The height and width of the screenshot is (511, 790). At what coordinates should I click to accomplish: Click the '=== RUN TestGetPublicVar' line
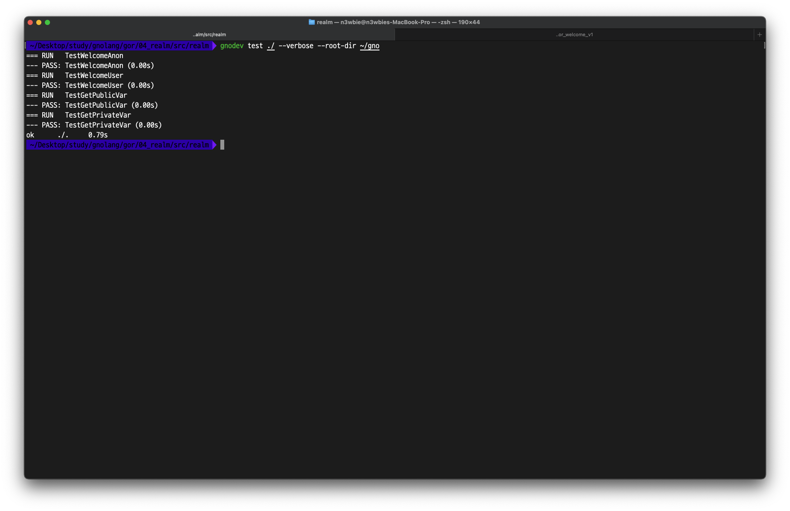pyautogui.click(x=77, y=95)
